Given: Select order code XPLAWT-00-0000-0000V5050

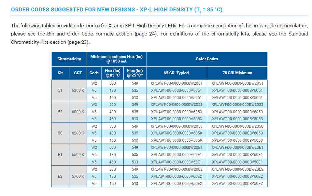Looking at the screenshot, I should pyautogui.click(x=176, y=141).
